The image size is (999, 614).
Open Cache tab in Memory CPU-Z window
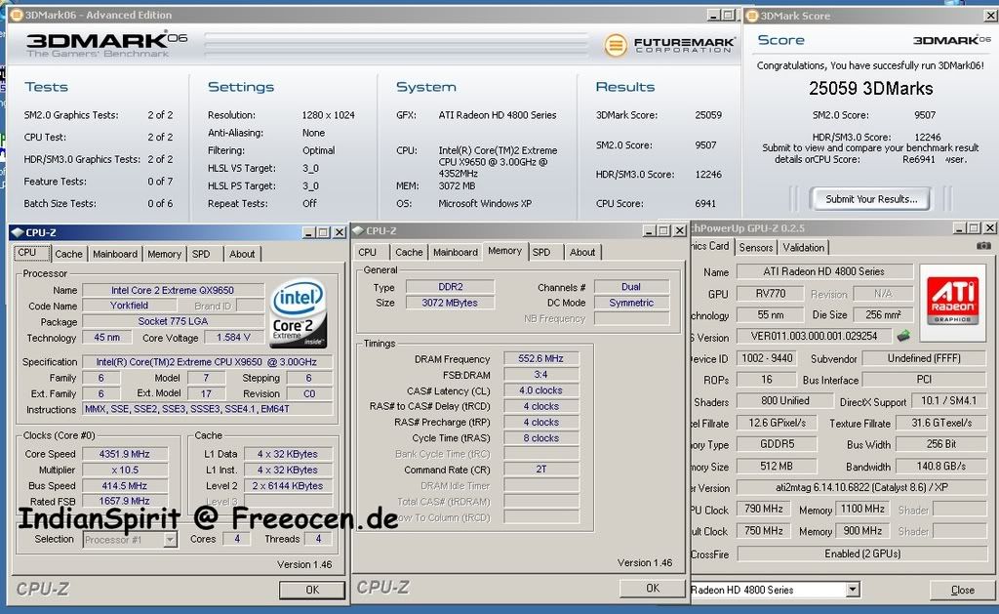point(409,253)
